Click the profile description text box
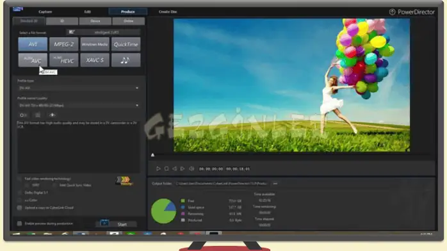 point(79,147)
